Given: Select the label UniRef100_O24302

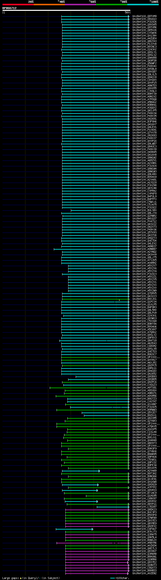Looking at the screenshot, I should coord(144,50).
